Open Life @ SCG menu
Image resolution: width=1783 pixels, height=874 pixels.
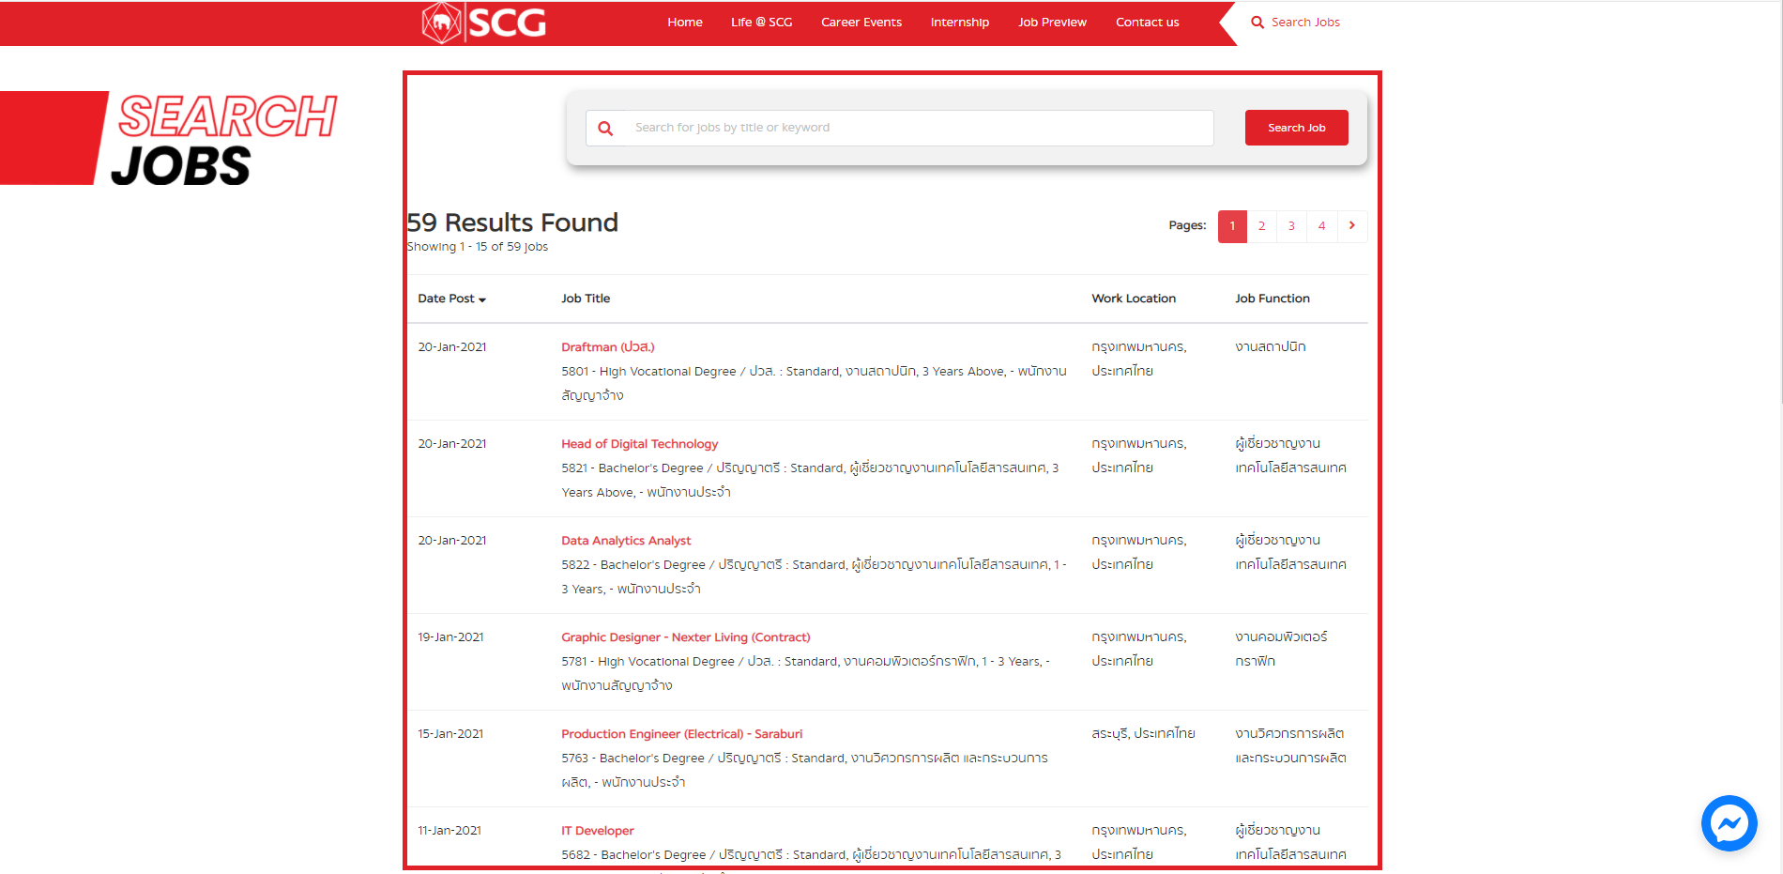[761, 23]
